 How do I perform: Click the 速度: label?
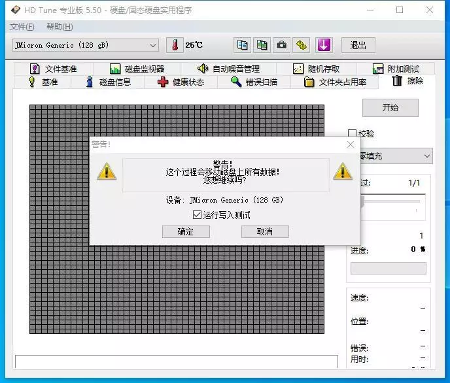point(359,298)
